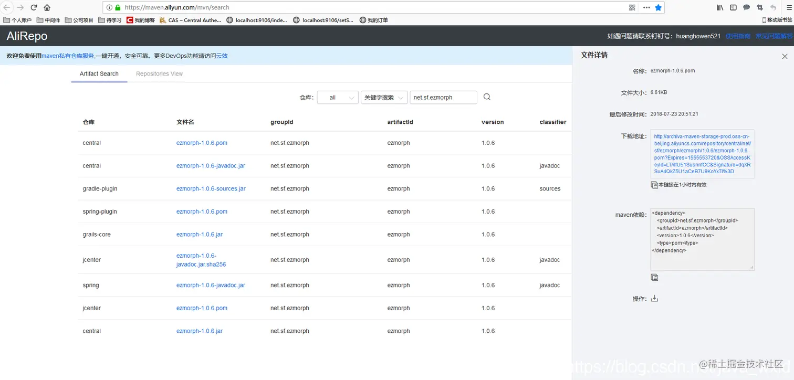Screen dimensions: 794x380
Task: Copy the download link address
Action: click(654, 185)
